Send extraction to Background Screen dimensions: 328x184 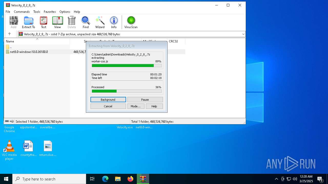pyautogui.click(x=108, y=100)
